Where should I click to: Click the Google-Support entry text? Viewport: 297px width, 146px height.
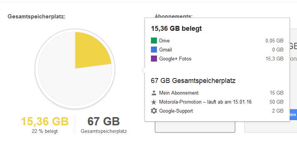point(176,111)
